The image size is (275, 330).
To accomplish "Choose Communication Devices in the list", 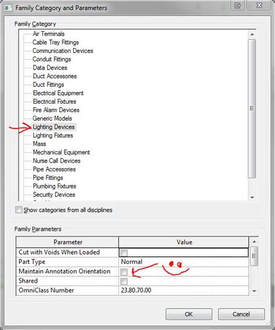I will point(63,51).
